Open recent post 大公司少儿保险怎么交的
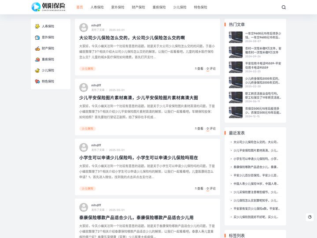The image size is (317, 238). [256, 142]
